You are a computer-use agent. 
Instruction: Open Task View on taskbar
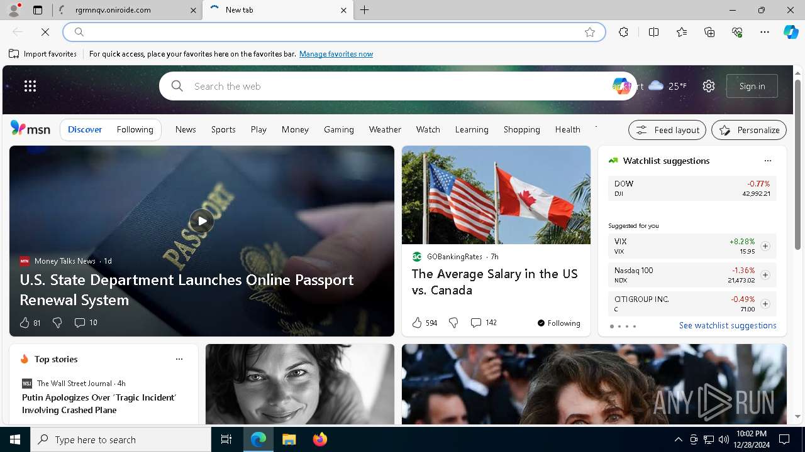pyautogui.click(x=226, y=439)
